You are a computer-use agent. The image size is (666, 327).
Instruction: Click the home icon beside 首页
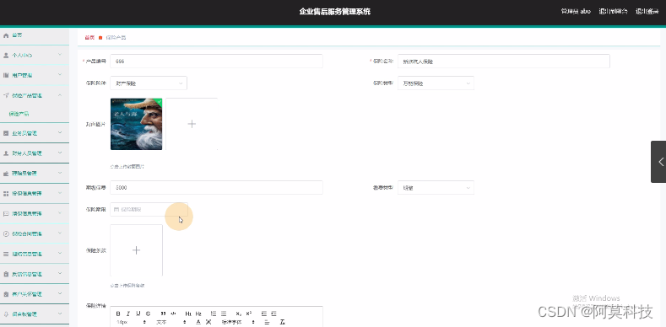(x=6, y=35)
